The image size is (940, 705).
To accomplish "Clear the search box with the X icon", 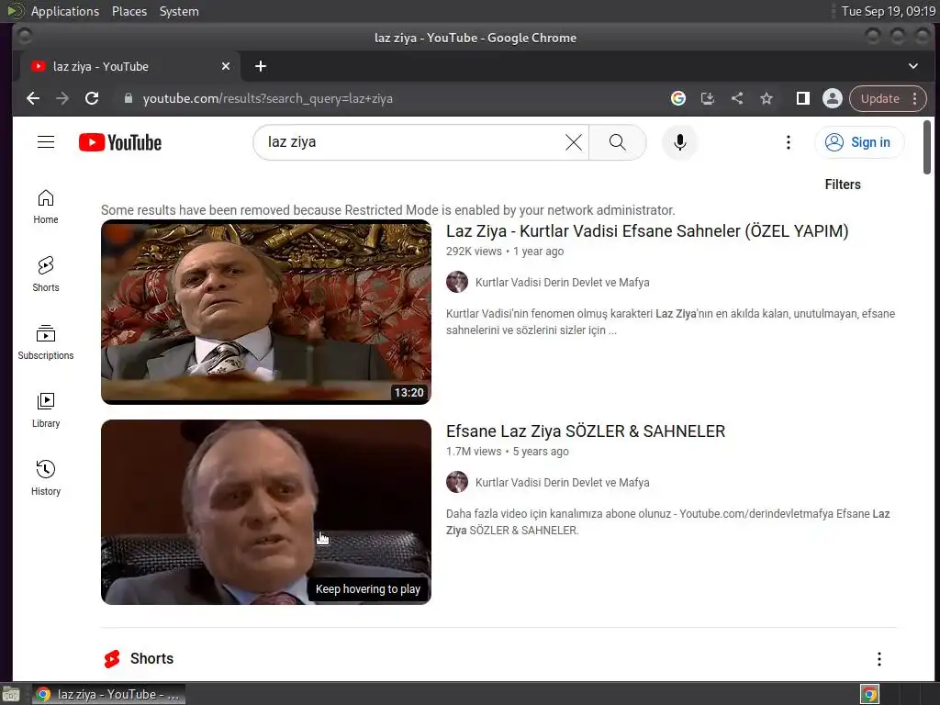I will pos(574,142).
